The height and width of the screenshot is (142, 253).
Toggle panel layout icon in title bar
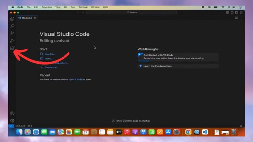click(232, 12)
